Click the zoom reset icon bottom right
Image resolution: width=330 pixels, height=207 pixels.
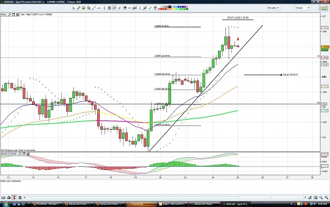315,197
